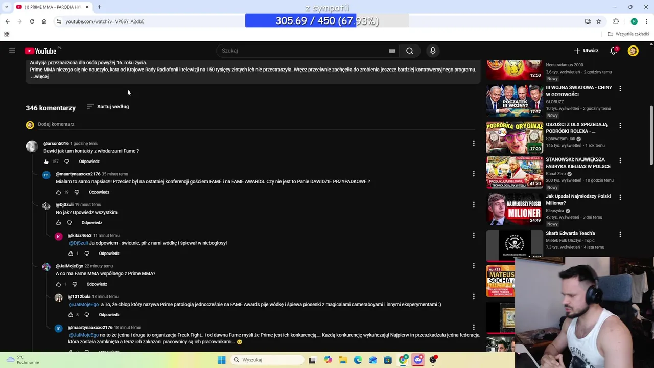Viewport: 654px width, 368px height.
Task: Open options for OSZUŚCI Z OLX video
Action: (x=620, y=125)
